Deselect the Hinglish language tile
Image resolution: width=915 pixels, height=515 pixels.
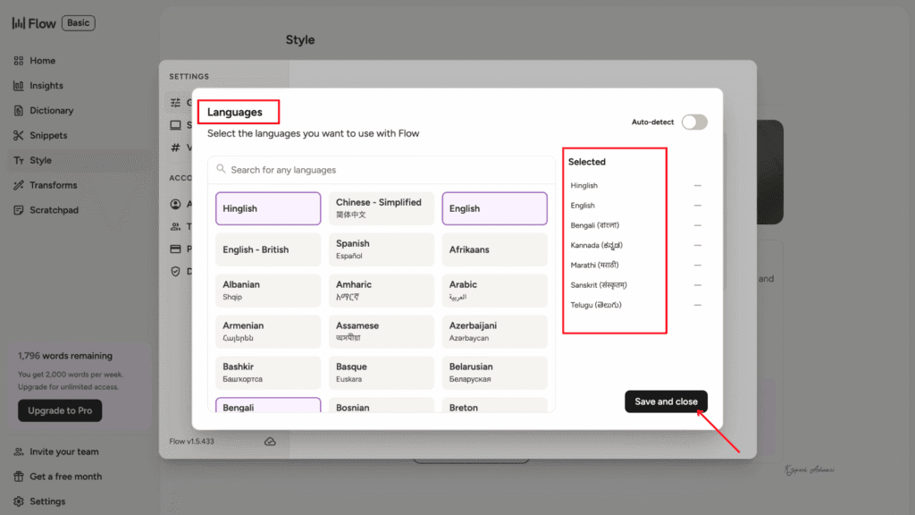tap(268, 208)
